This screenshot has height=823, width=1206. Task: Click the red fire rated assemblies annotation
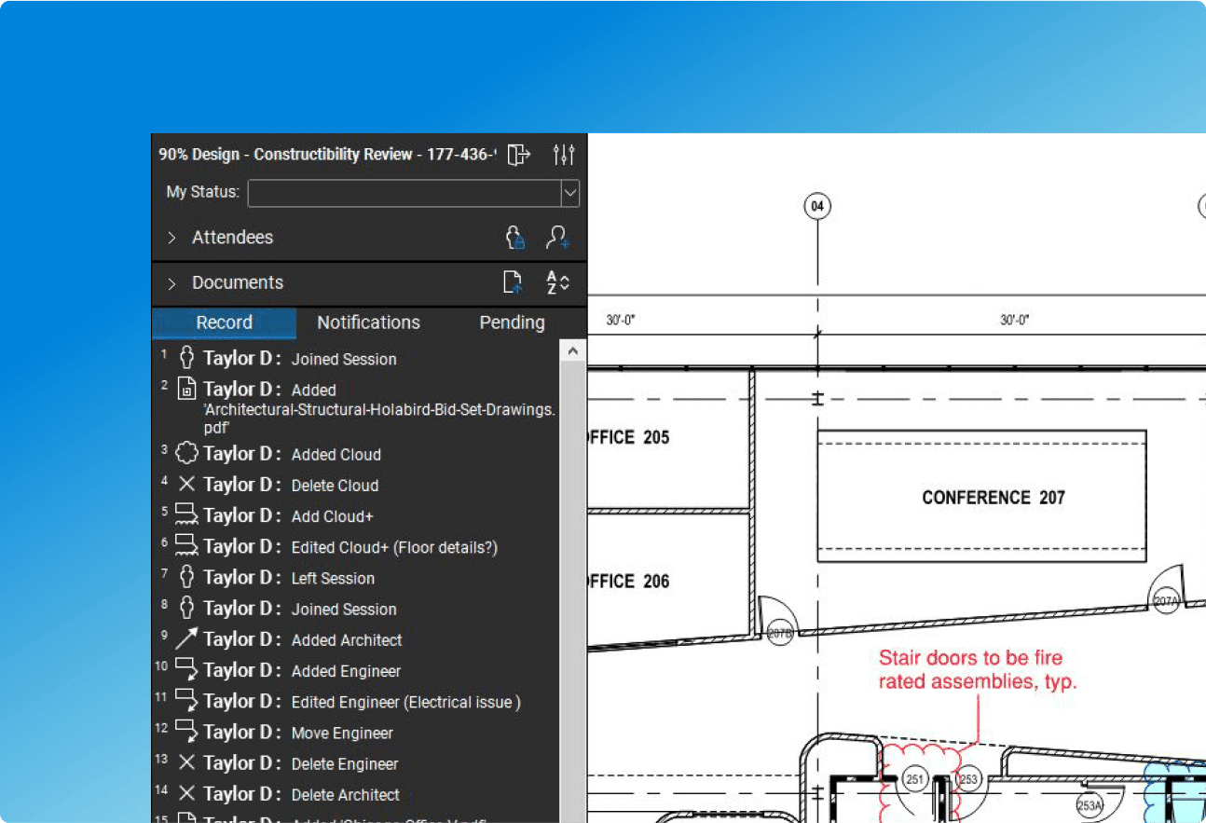tap(977, 670)
